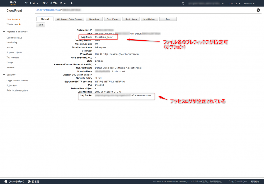Switch to the Restrictions tab
Image resolution: width=264 pixels, height=184 pixels.
tap(131, 19)
